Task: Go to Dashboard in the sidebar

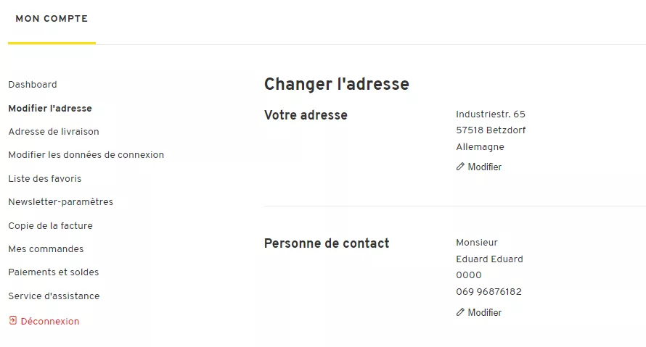Action: (x=33, y=85)
